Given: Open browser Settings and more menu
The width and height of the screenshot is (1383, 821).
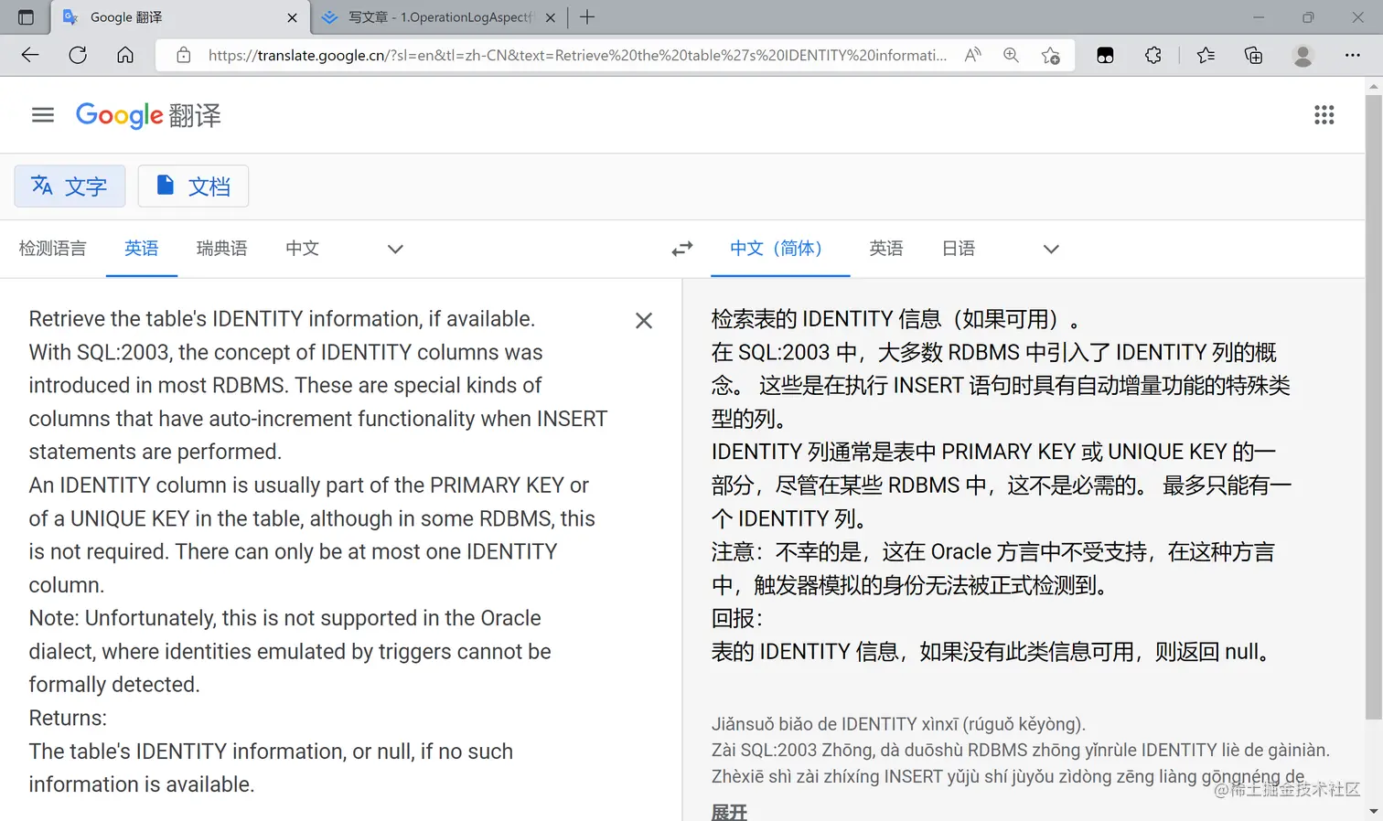Looking at the screenshot, I should click(x=1353, y=55).
